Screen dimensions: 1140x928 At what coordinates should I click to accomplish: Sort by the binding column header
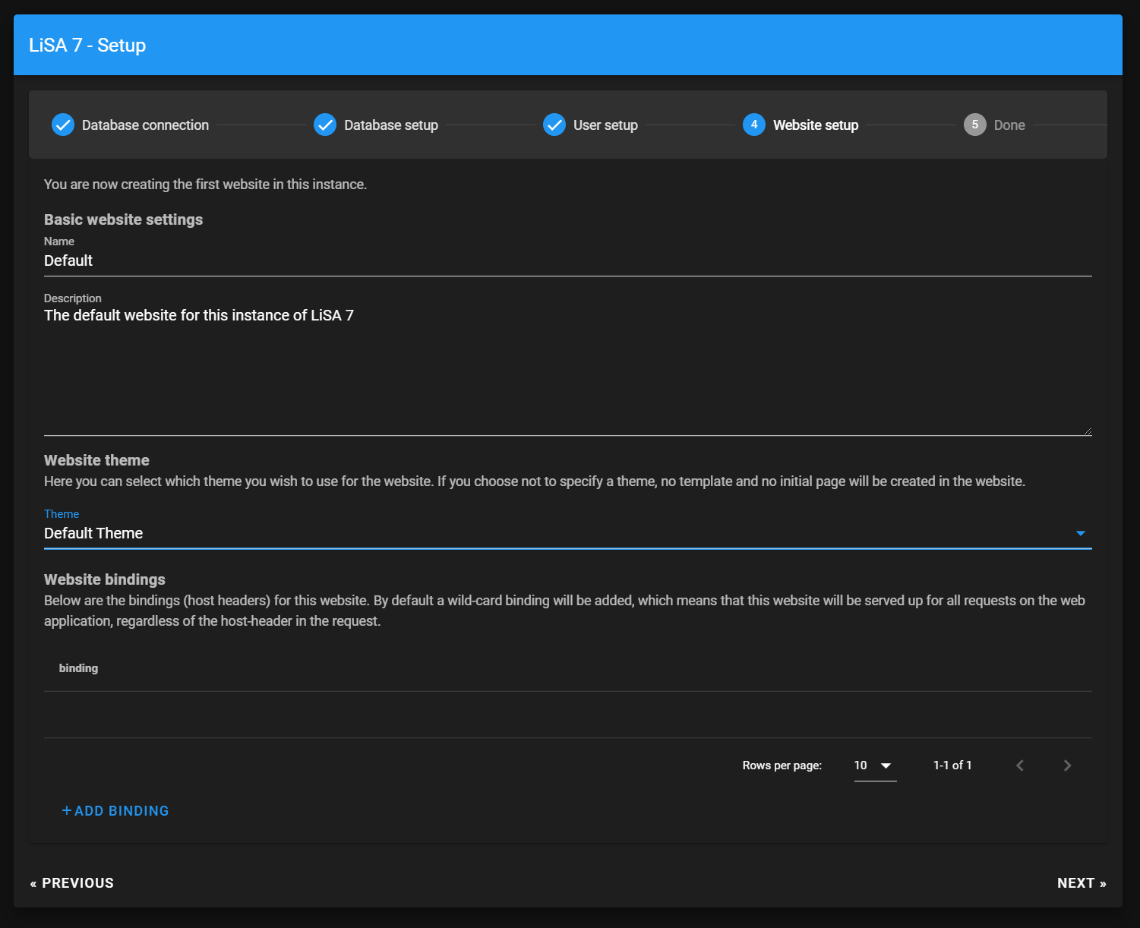coord(78,668)
